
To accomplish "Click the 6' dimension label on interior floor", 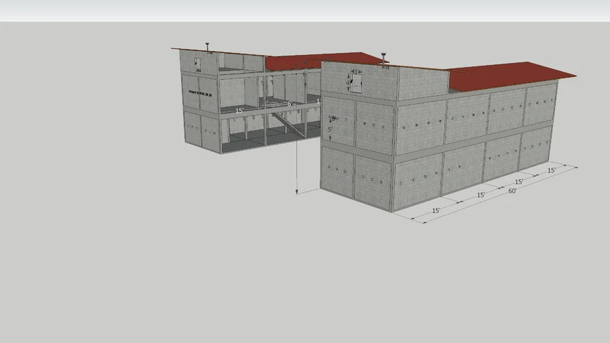I will tap(290, 104).
